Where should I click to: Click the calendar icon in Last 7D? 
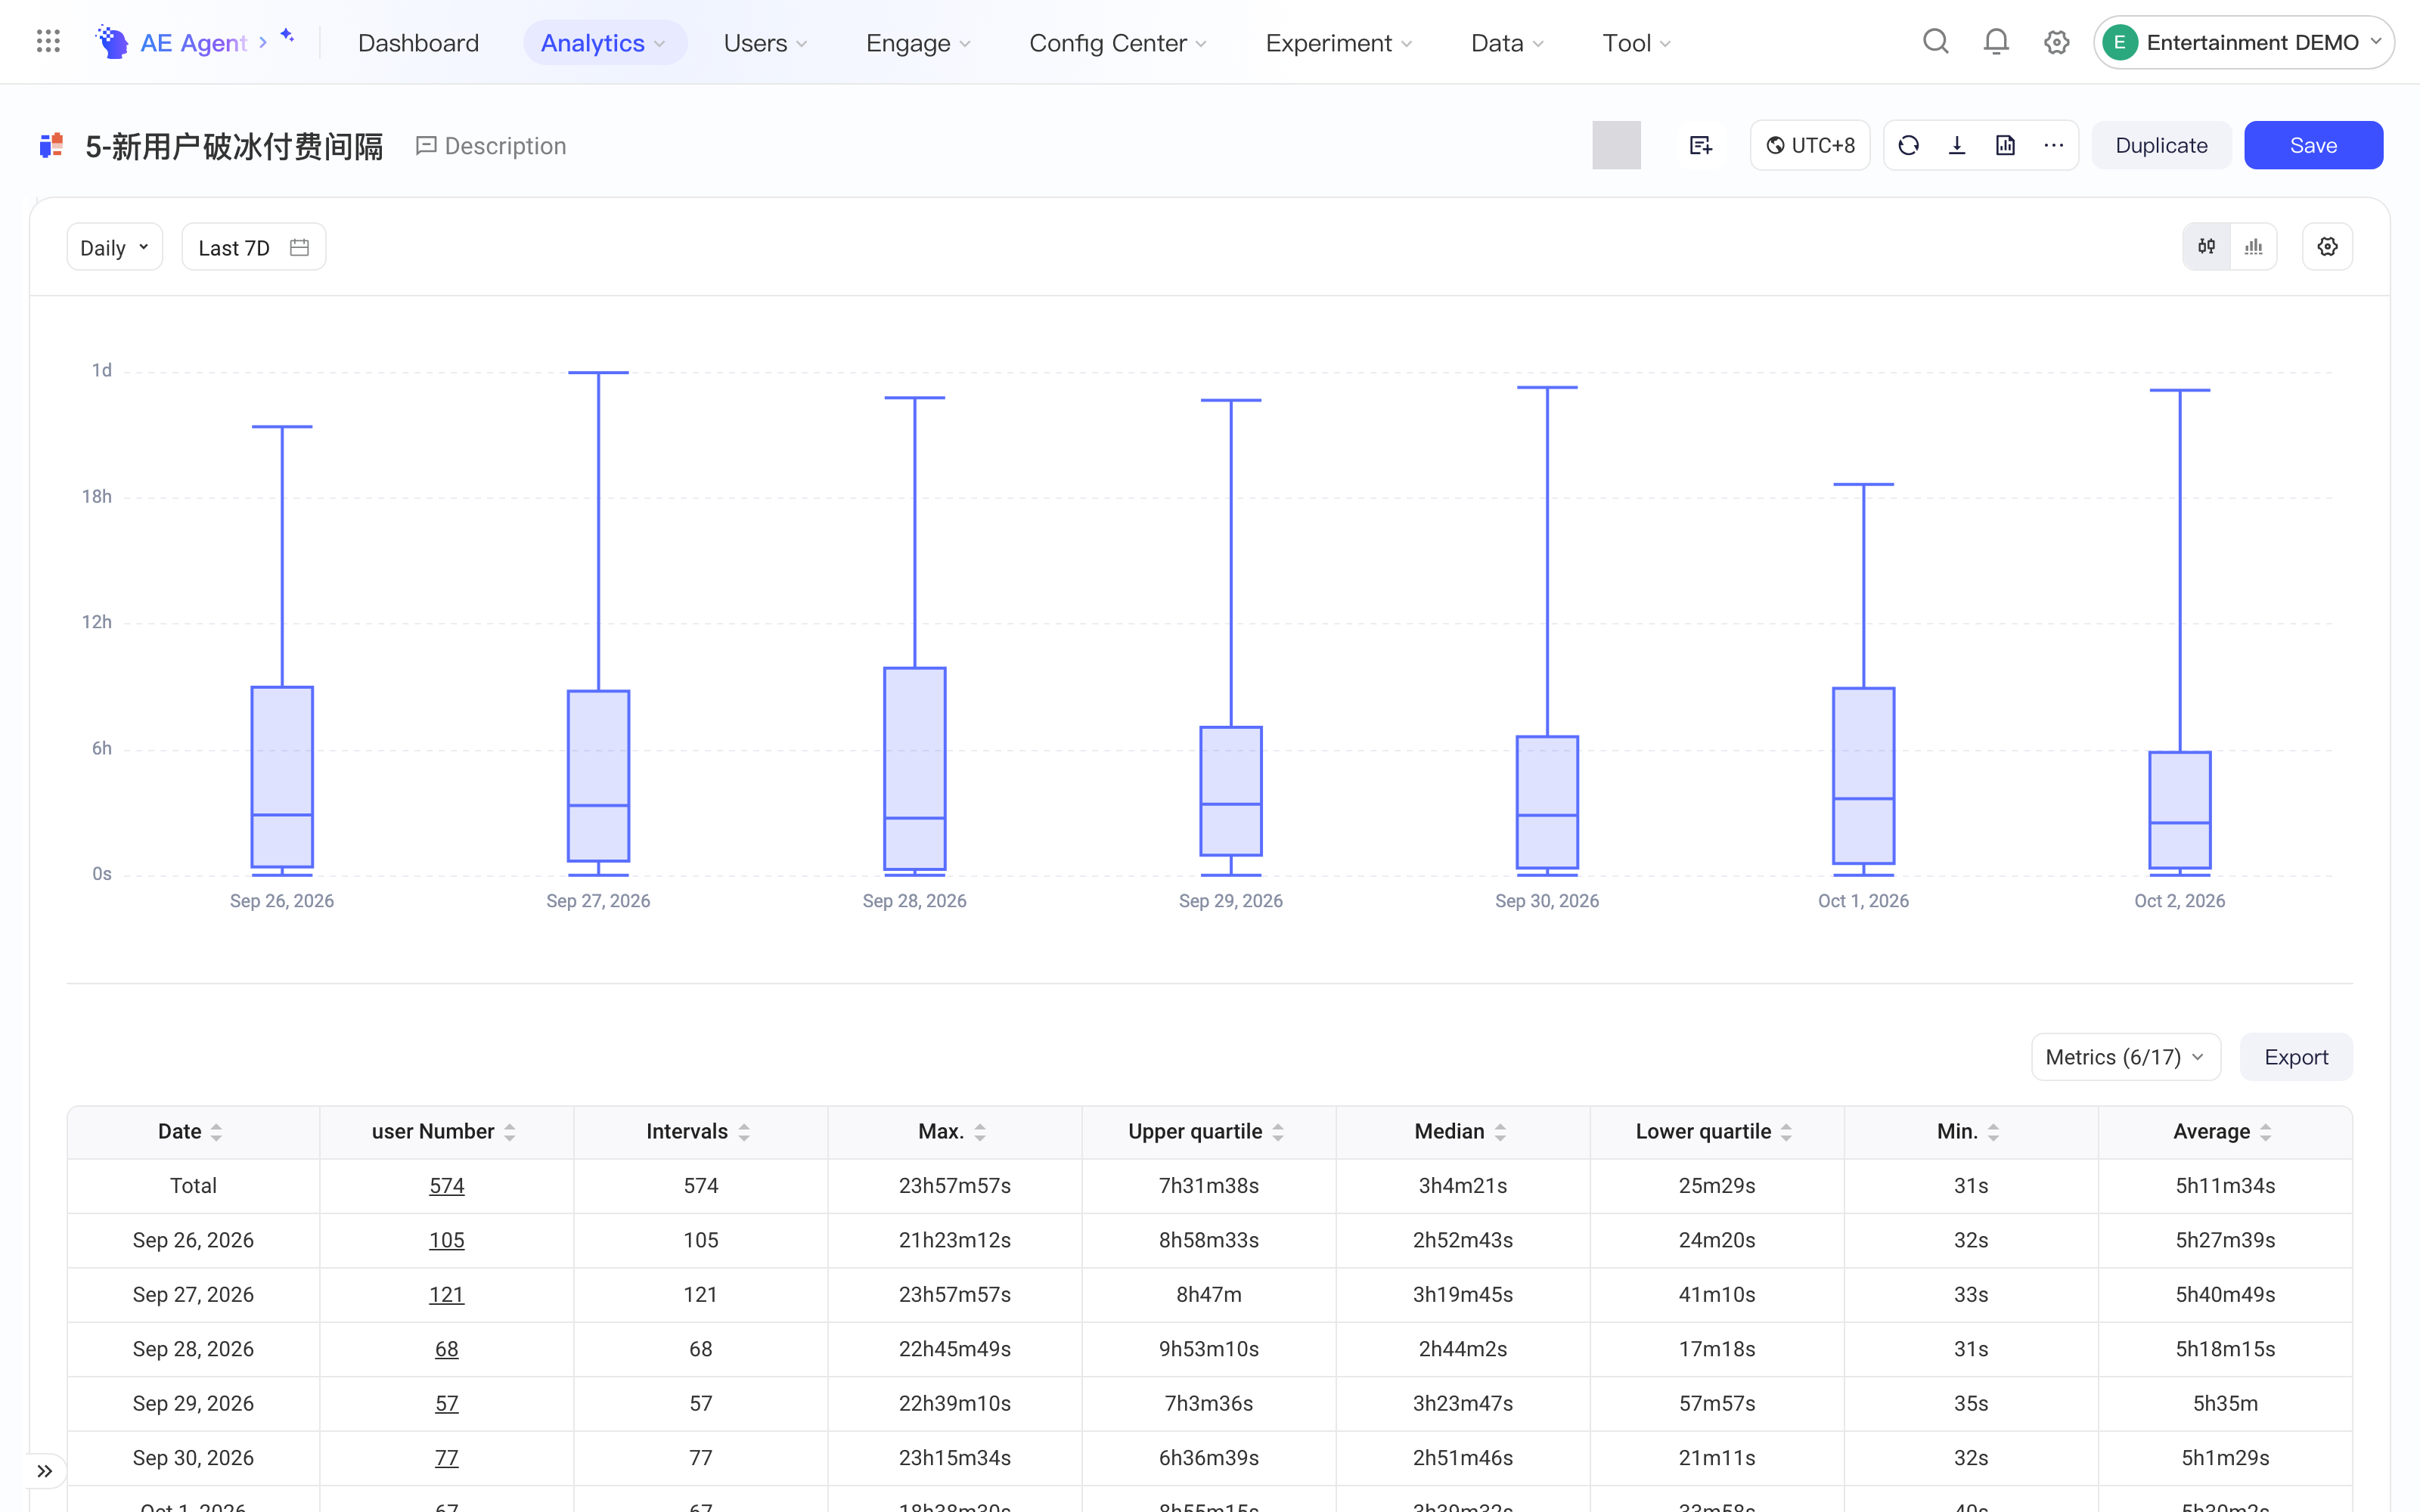coord(299,247)
